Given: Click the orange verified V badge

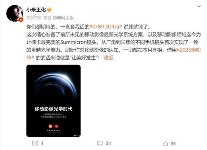Looking at the screenshot, I should [x=21, y=20].
